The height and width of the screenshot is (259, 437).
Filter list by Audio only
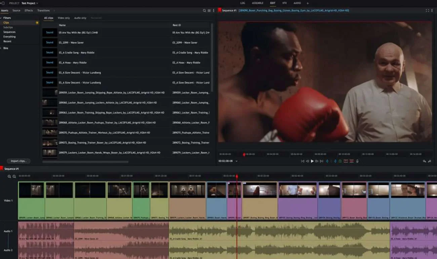pos(80,18)
